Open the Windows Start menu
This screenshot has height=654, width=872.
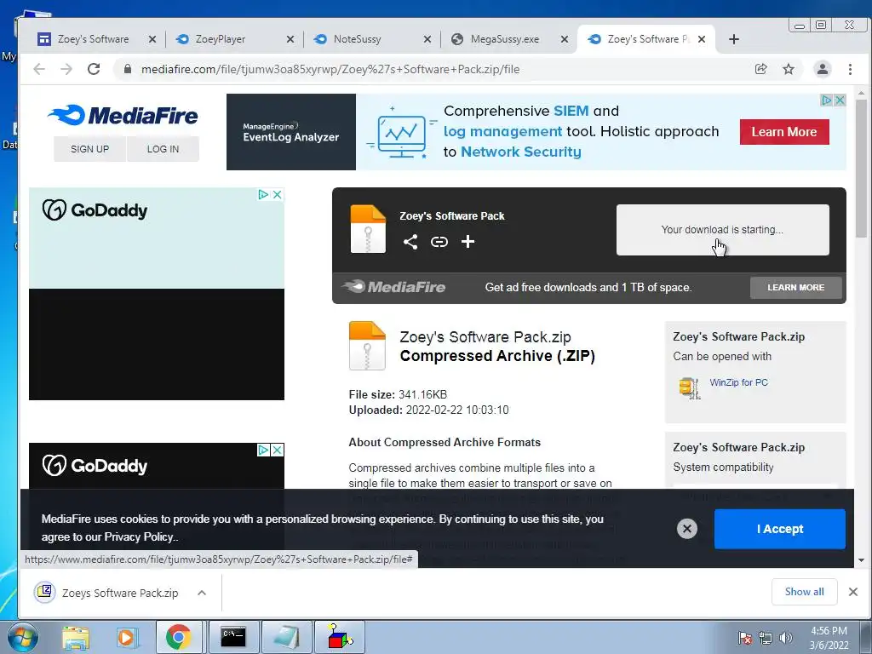(21, 637)
